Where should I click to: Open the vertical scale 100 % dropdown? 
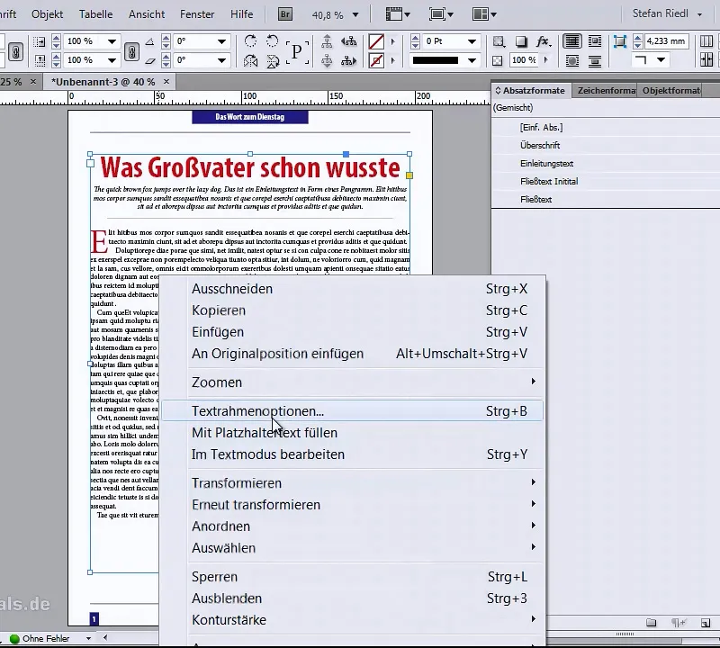pos(112,60)
